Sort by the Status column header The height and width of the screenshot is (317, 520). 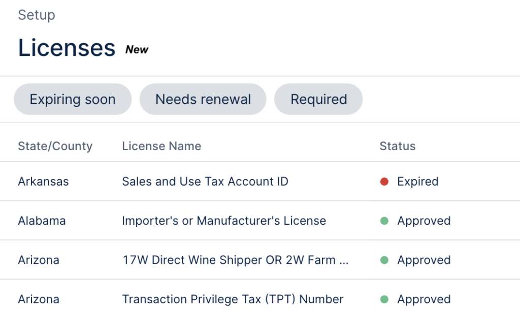[x=398, y=147]
